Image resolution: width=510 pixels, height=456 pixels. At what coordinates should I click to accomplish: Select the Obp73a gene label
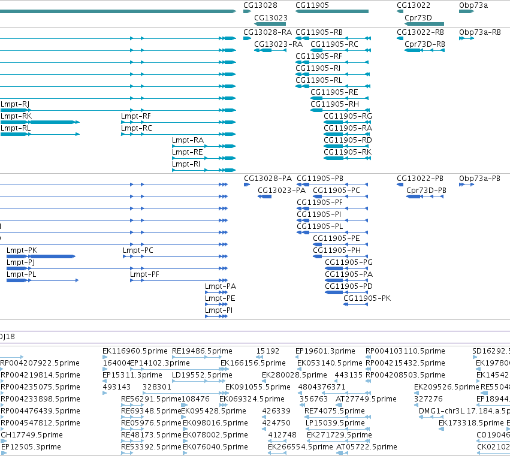pyautogui.click(x=473, y=5)
